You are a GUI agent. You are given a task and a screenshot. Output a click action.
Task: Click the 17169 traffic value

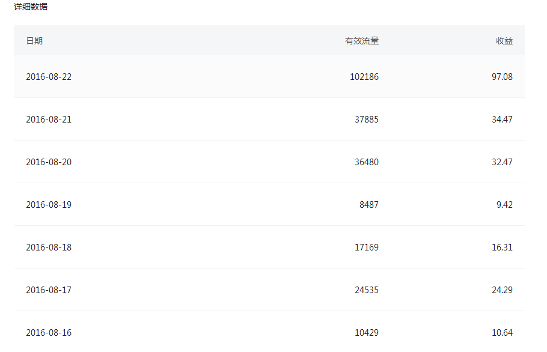pyautogui.click(x=367, y=247)
